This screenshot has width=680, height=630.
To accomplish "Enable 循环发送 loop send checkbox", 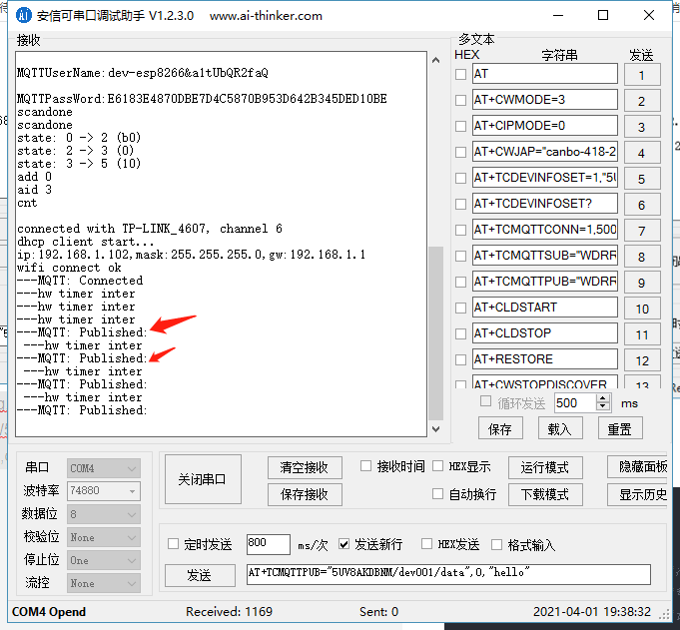I will 485,401.
